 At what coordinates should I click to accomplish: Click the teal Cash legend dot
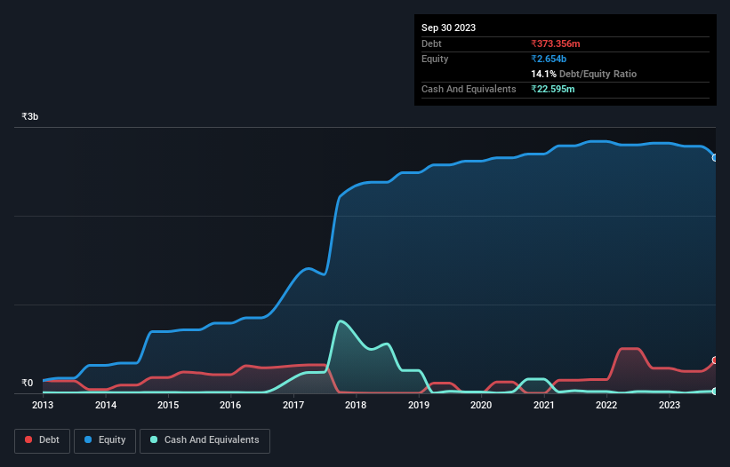(154, 439)
